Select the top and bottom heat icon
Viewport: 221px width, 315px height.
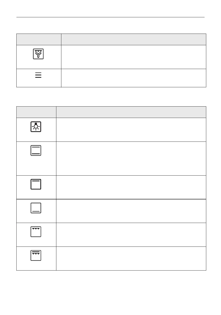pyautogui.click(x=36, y=151)
